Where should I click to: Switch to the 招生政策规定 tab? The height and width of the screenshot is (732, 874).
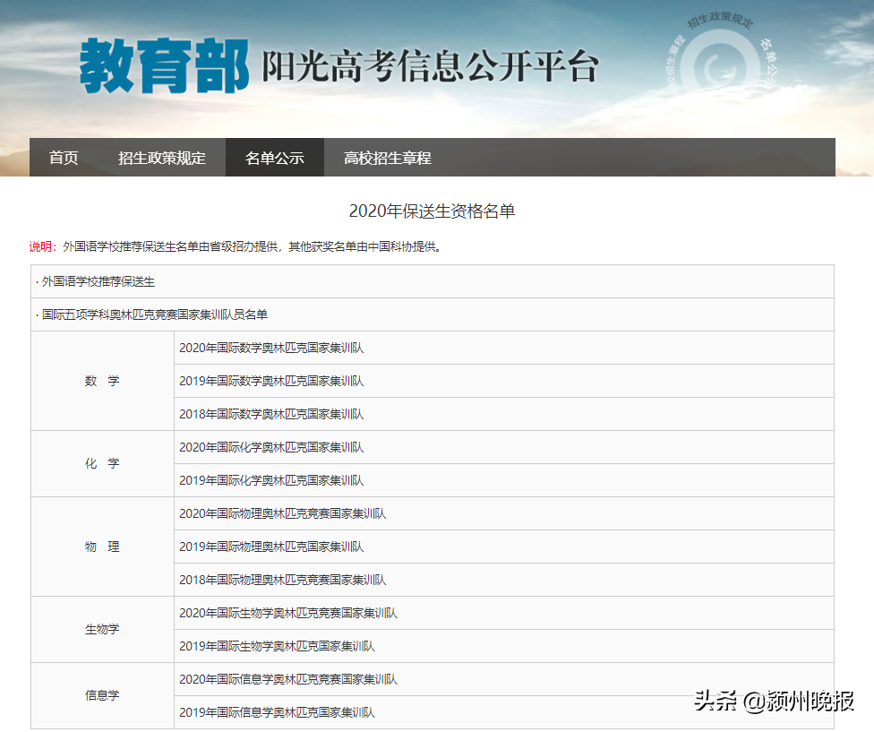point(162,158)
